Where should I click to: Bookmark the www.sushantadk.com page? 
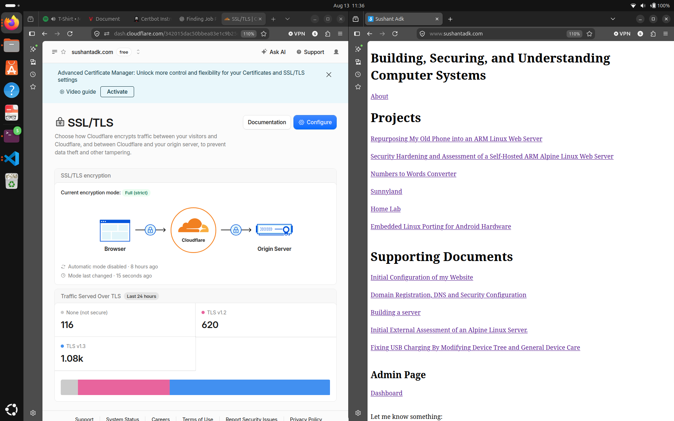589,34
